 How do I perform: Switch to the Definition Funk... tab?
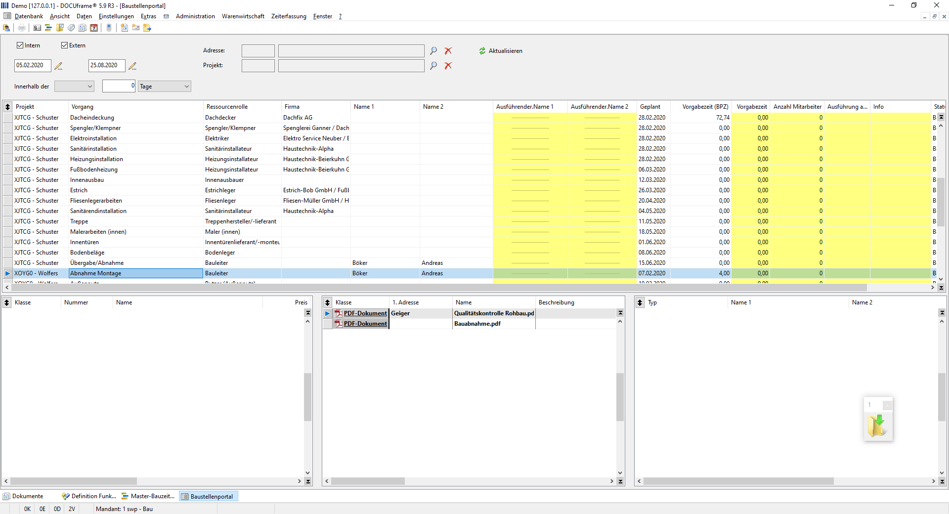pos(89,496)
